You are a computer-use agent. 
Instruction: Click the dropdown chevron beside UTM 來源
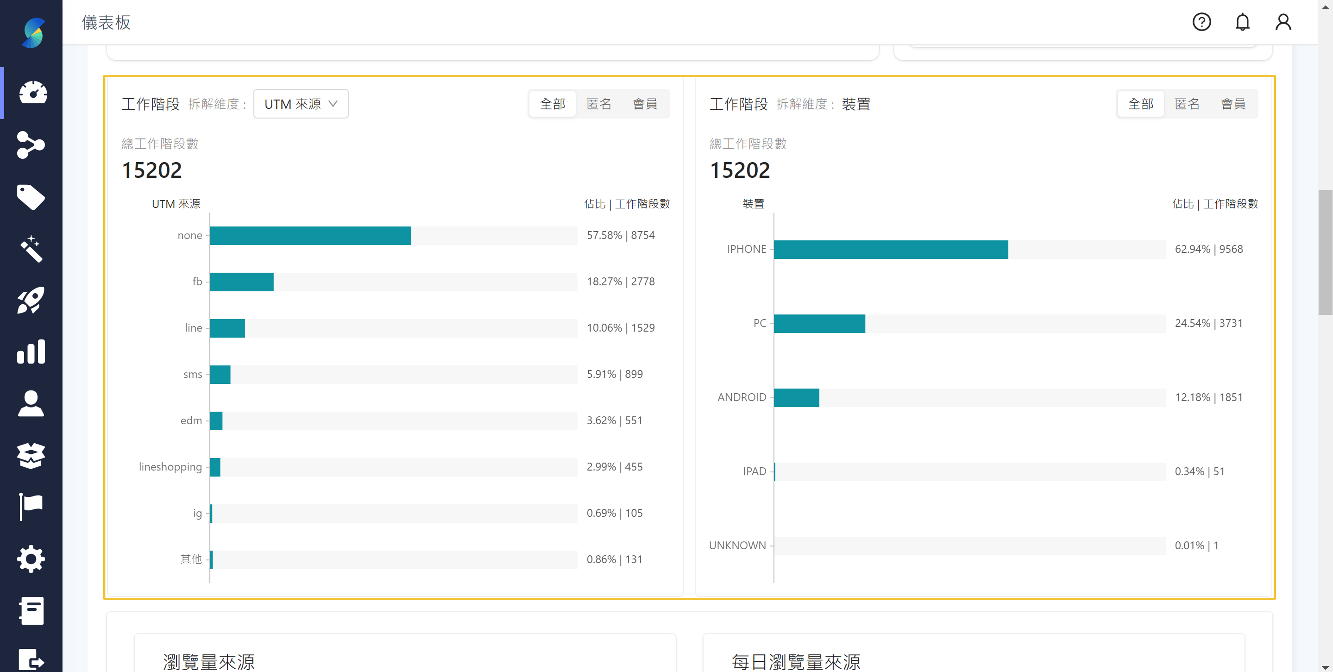click(333, 104)
